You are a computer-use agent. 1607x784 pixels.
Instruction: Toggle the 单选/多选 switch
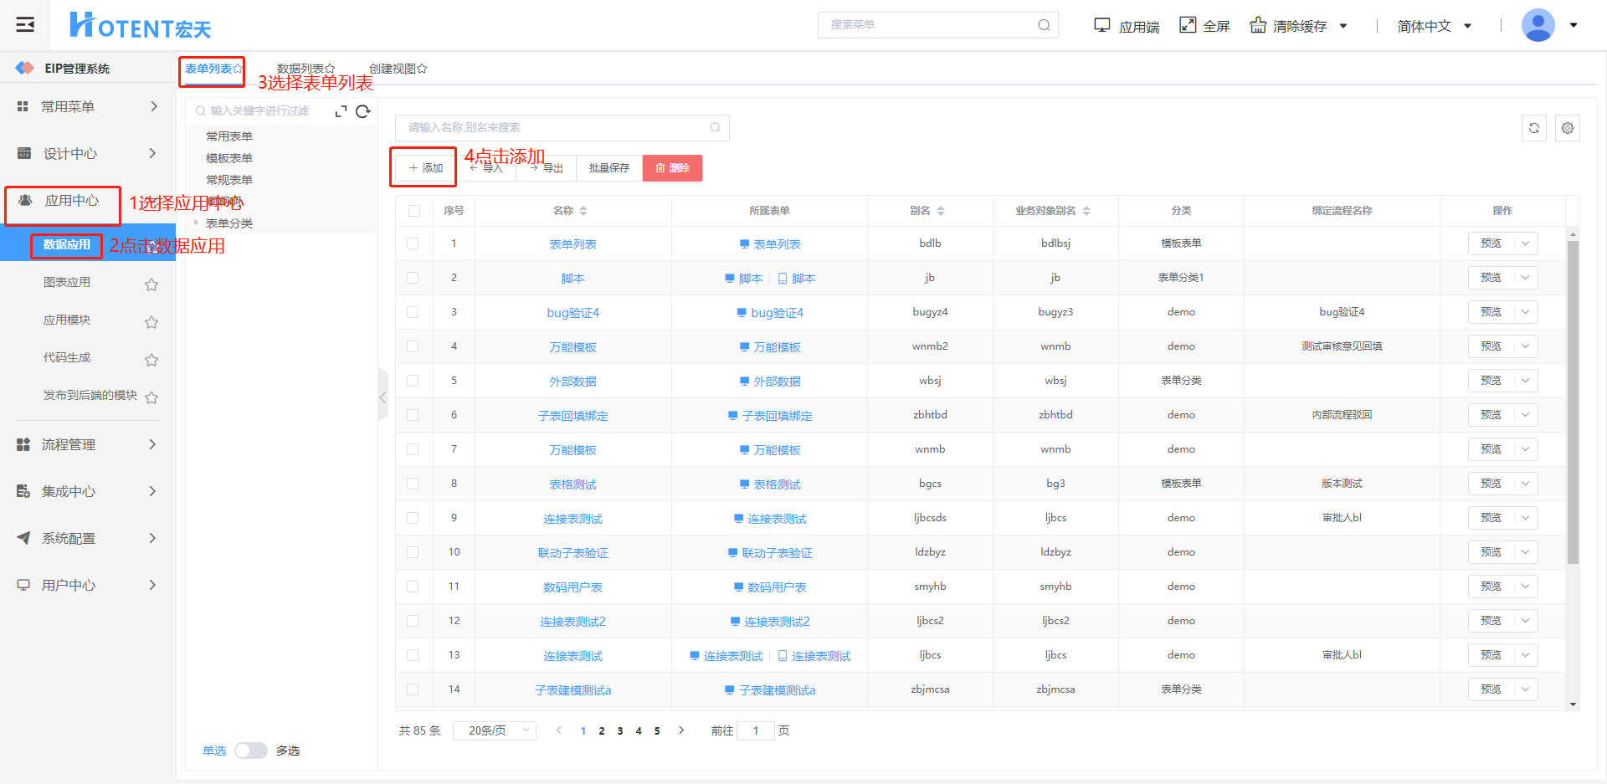[250, 751]
